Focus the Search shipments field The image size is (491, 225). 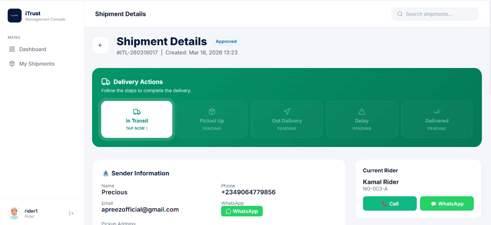tap(435, 14)
